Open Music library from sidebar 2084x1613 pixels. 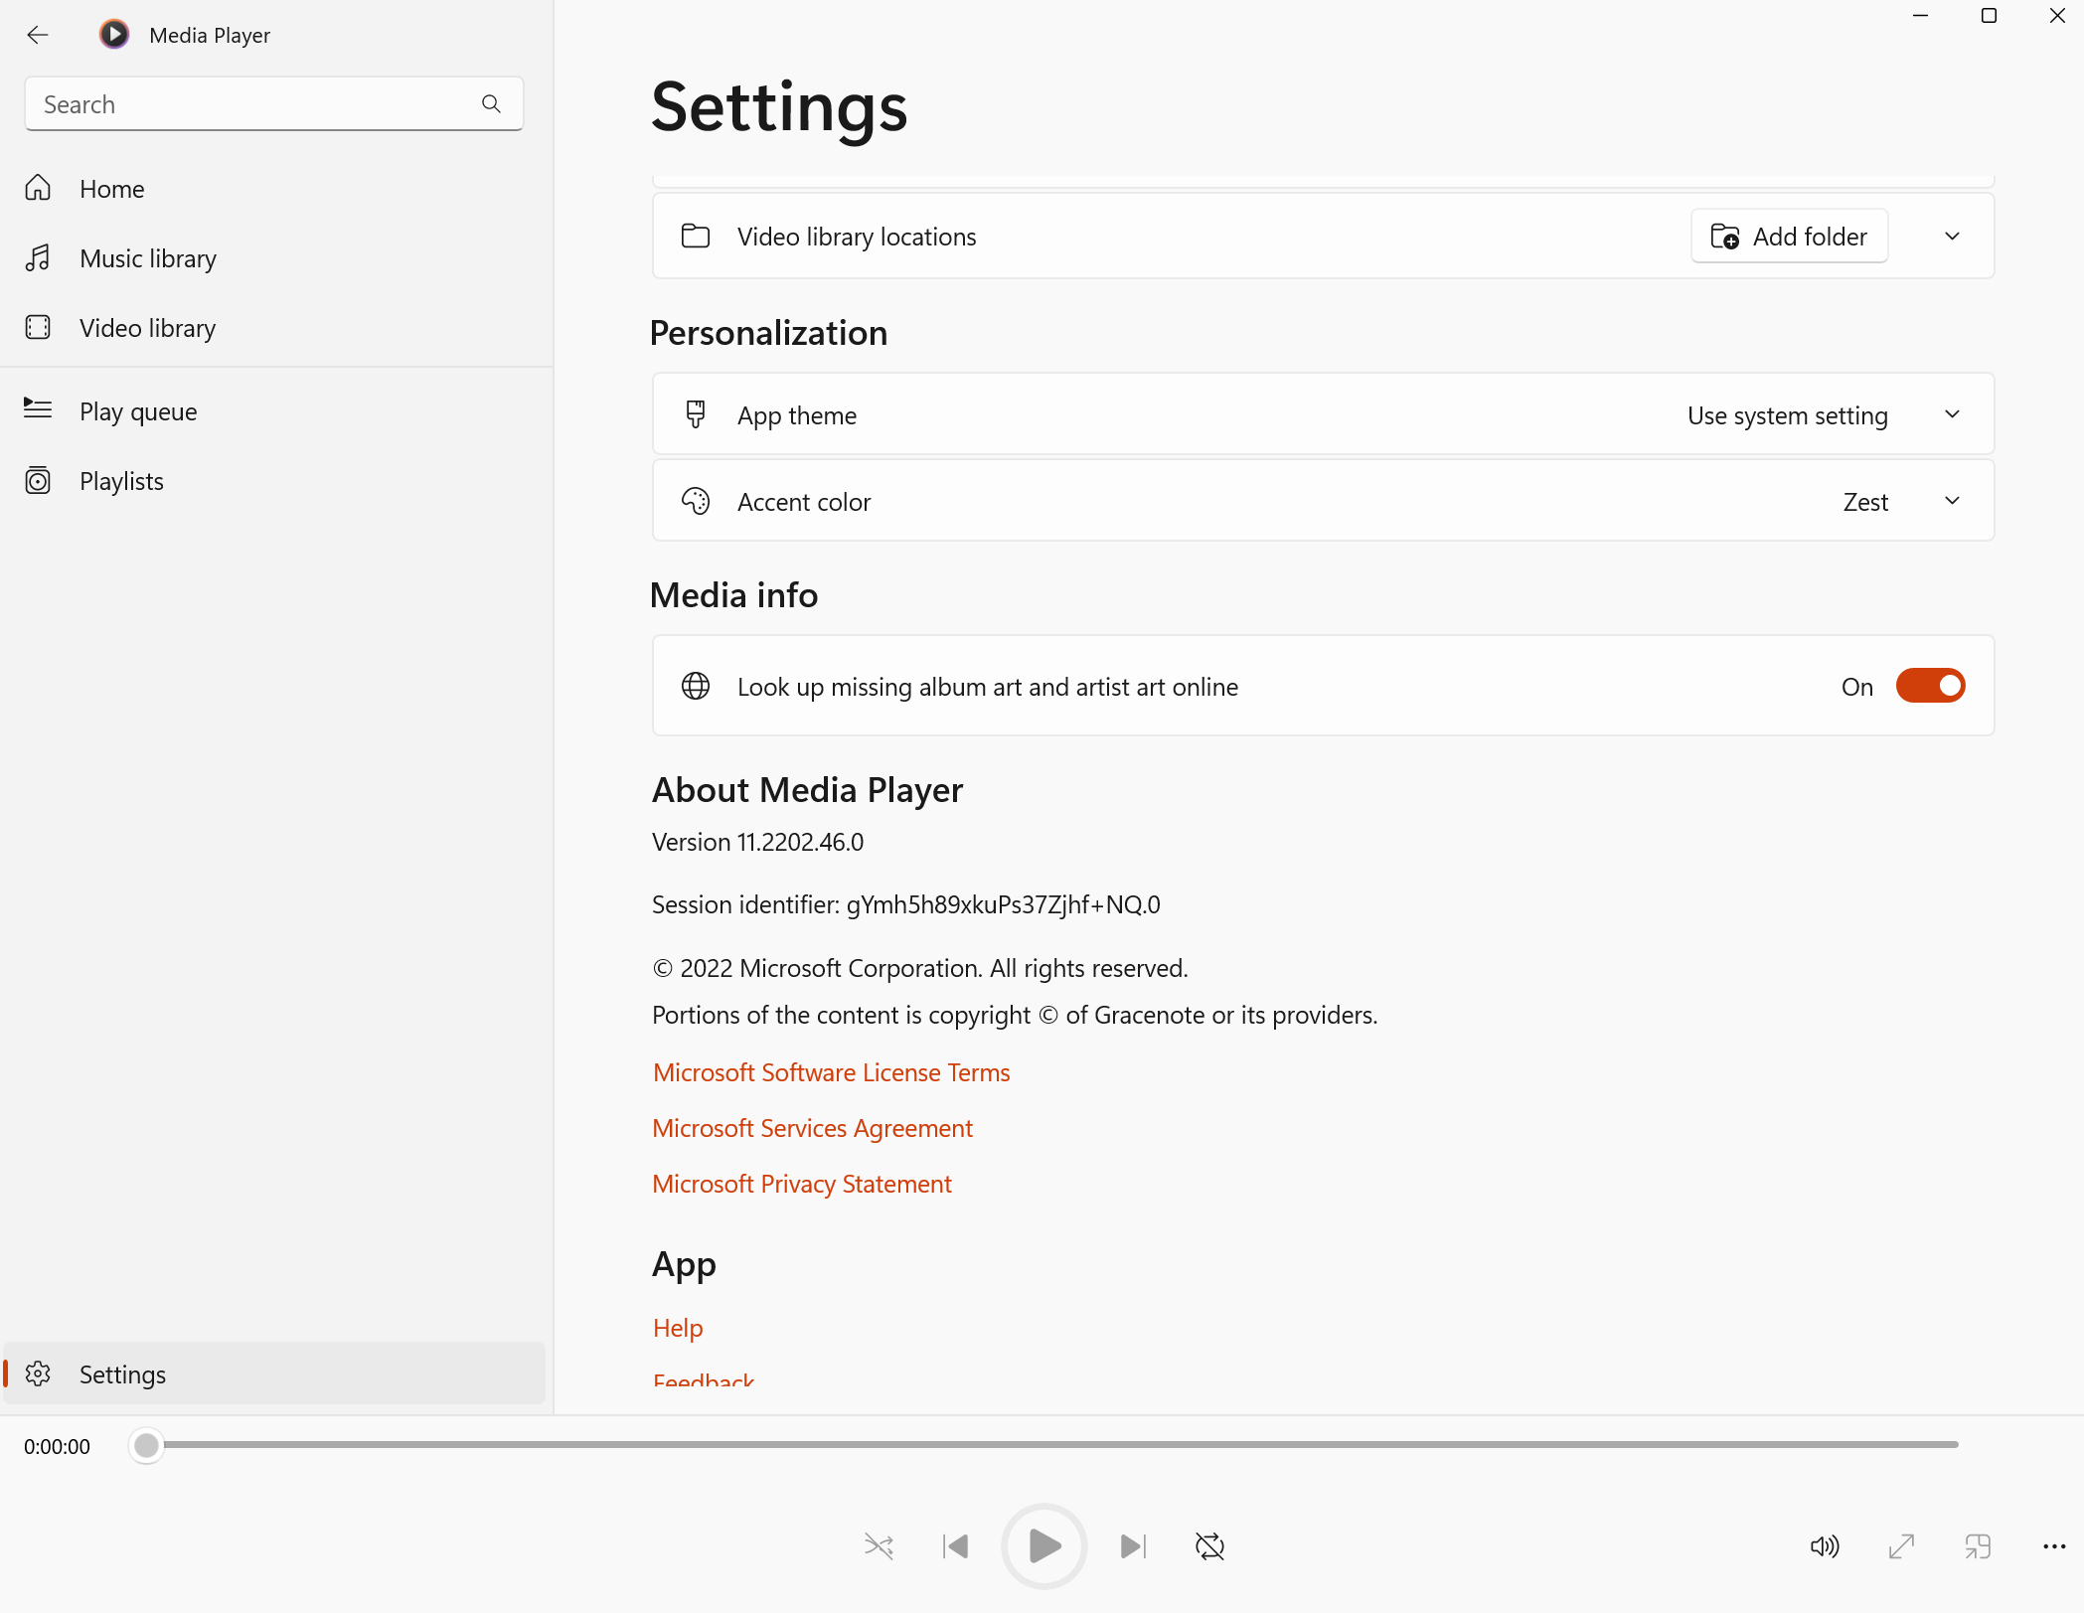coord(274,258)
